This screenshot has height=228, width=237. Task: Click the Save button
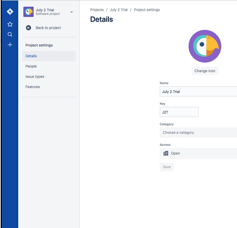point(167,167)
